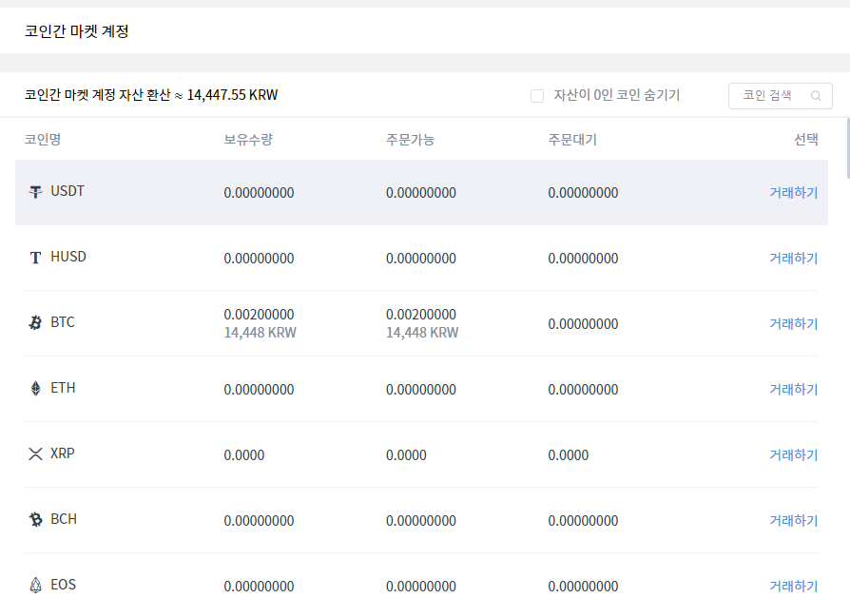This screenshot has height=598, width=850.
Task: Select the BTC coin name
Action: 63,322
